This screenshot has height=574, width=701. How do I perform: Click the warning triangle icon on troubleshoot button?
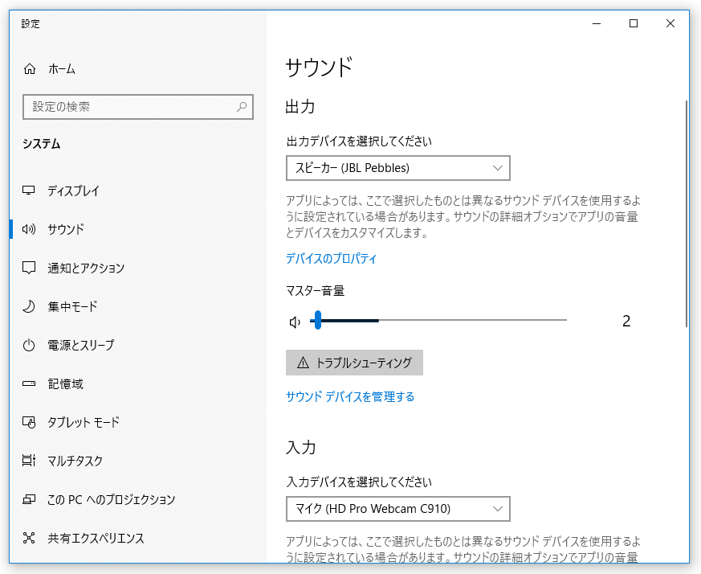click(303, 363)
